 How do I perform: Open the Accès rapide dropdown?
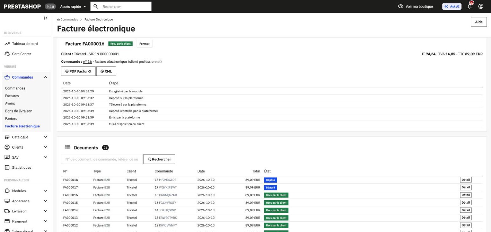[73, 6]
